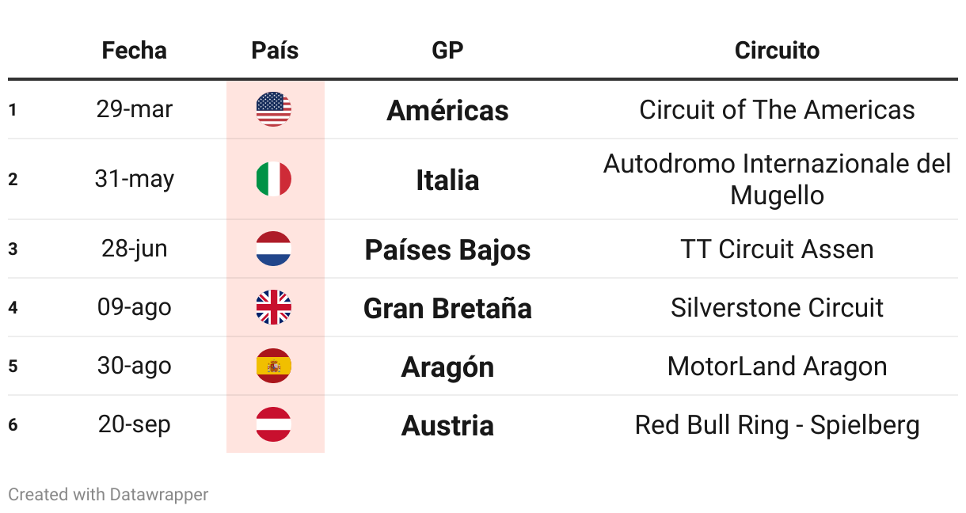
Task: Click the GP column header
Action: coord(447,51)
